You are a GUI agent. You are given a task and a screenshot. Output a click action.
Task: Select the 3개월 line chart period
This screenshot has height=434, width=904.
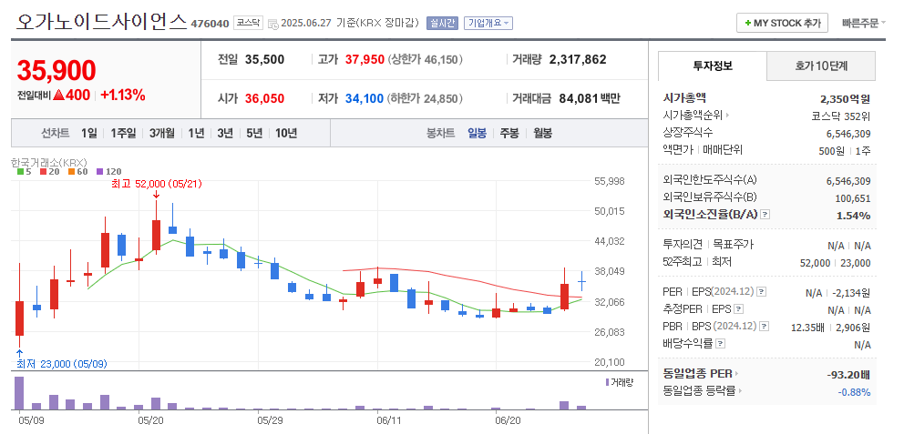[161, 134]
